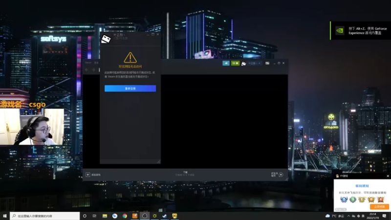Open Steam announcements megaphone button
Image resolution: width=391 pixels, height=220 pixels.
pos(226,63)
